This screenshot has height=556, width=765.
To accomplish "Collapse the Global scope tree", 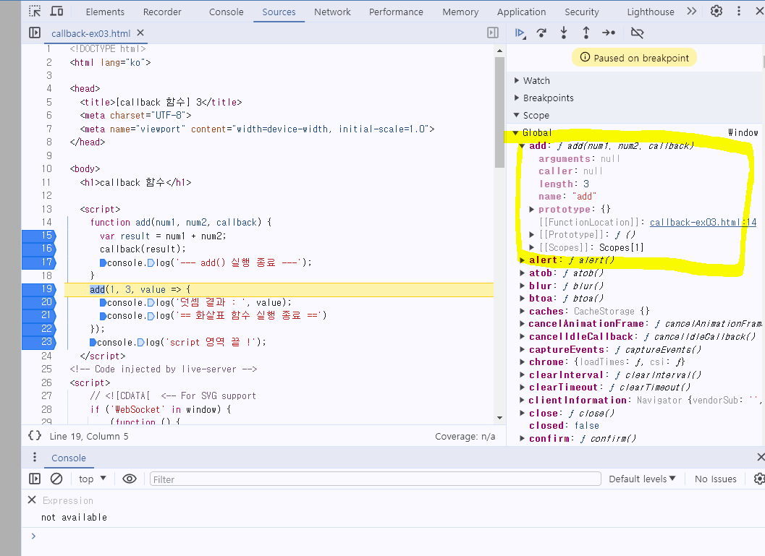I will coord(515,132).
